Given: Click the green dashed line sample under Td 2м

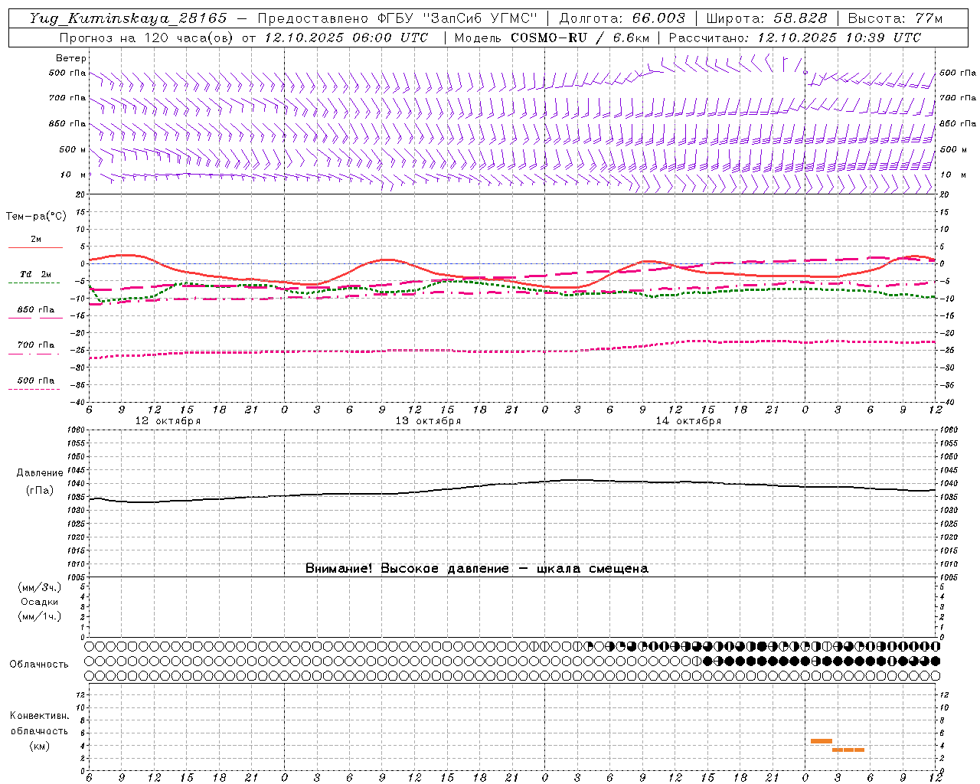Looking at the screenshot, I should 34,283.
